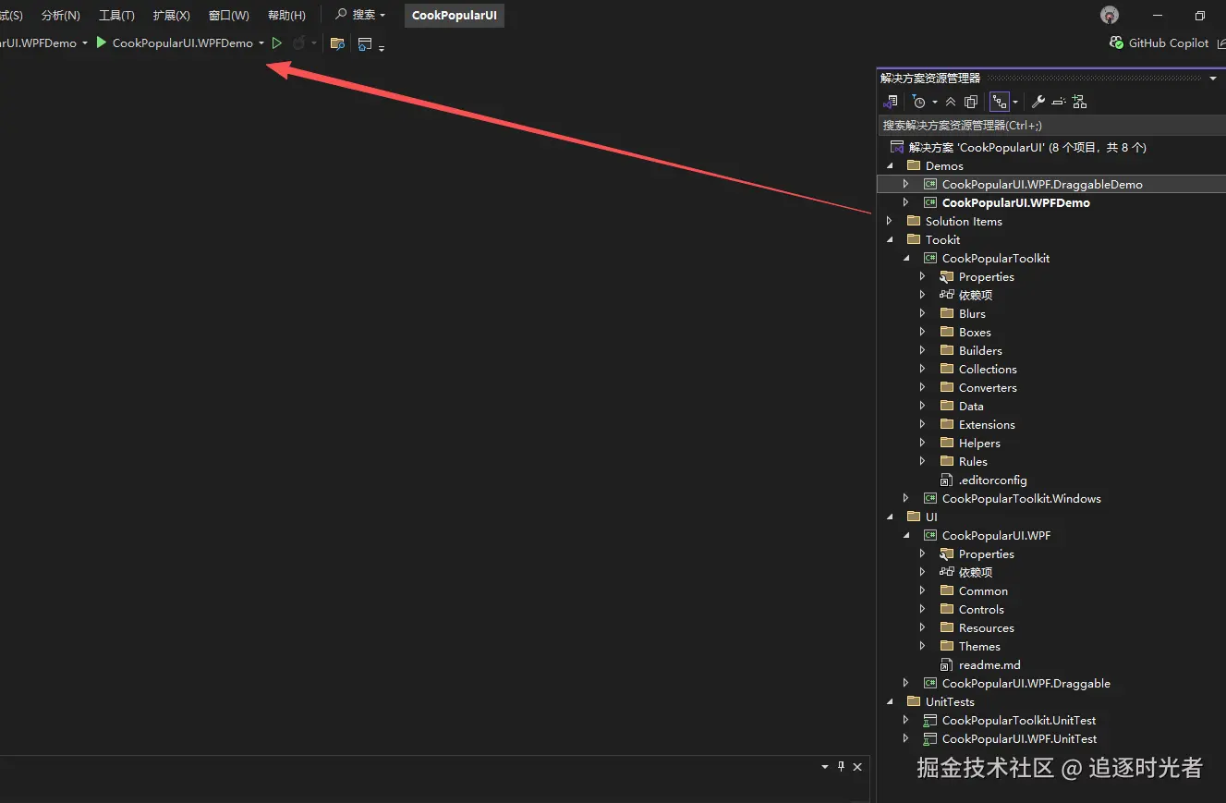Toggle the pending changes filter clock icon

pyautogui.click(x=918, y=102)
